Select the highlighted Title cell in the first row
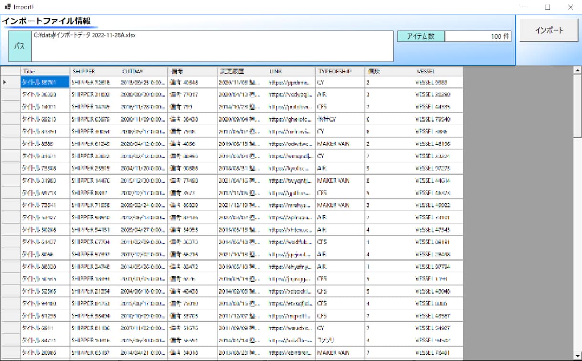Screen dimensions: 582x361 click(45, 82)
